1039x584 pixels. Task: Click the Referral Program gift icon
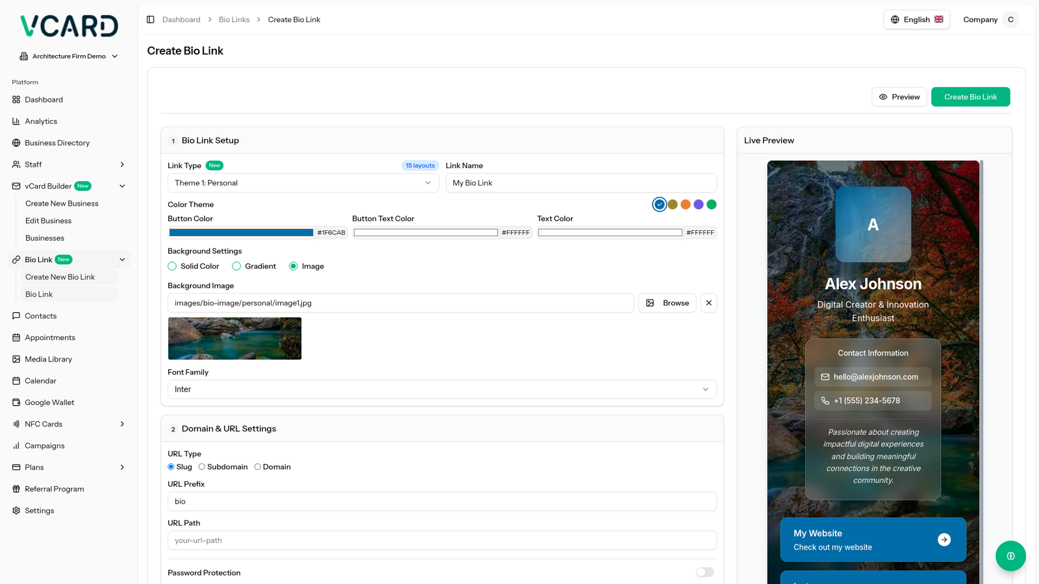pos(16,489)
